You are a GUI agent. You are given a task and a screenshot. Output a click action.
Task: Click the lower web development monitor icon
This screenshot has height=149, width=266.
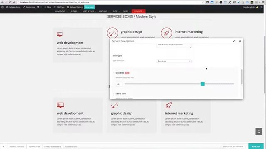coord(60,105)
